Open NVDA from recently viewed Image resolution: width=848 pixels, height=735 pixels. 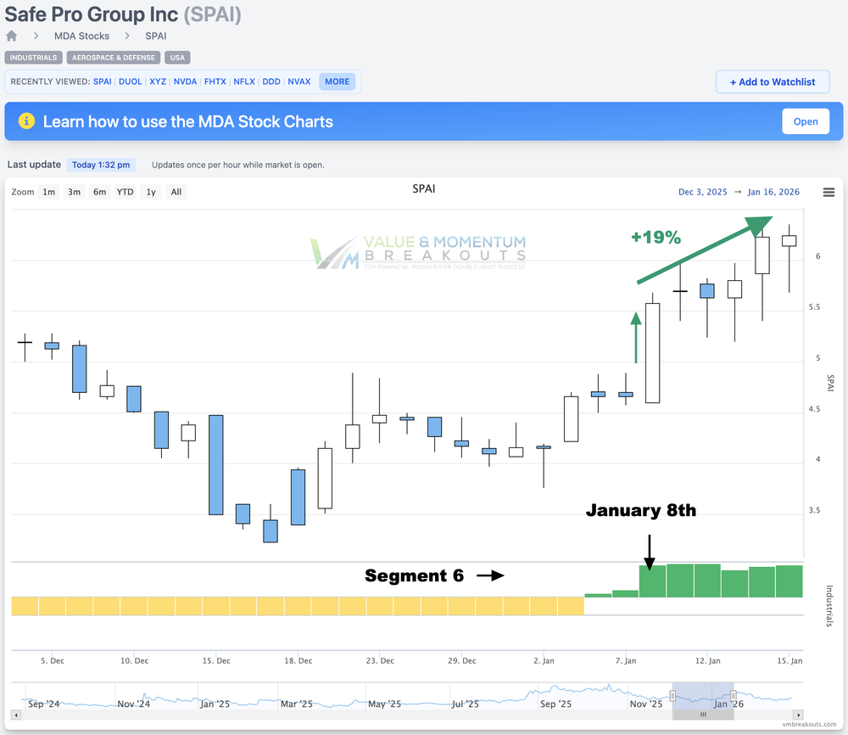point(185,81)
